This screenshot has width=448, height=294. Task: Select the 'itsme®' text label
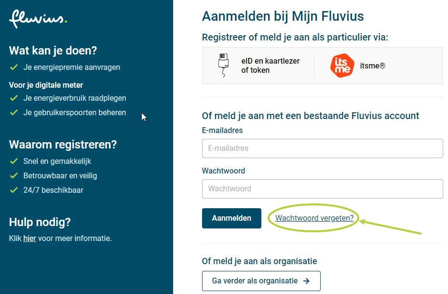point(372,66)
